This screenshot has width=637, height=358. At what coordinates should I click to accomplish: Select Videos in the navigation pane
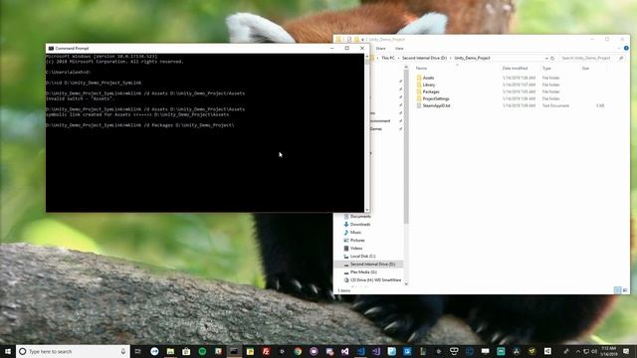(356, 248)
